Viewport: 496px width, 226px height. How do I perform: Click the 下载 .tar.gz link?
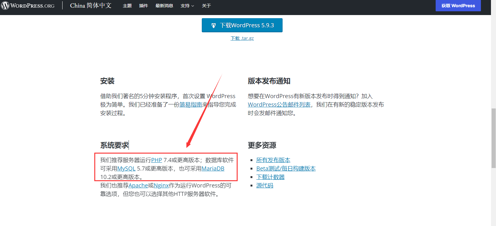pos(242,38)
